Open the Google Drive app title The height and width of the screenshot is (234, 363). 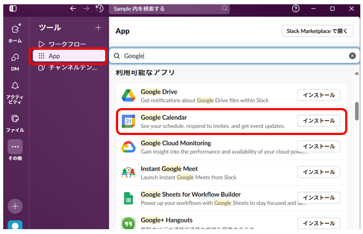coord(159,91)
